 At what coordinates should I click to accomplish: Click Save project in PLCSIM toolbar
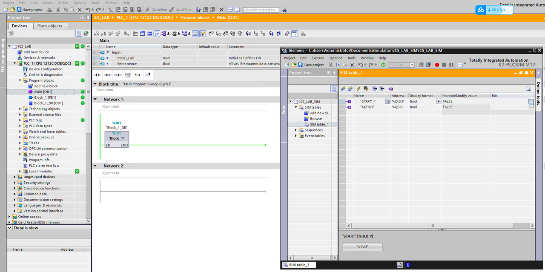pos(311,65)
